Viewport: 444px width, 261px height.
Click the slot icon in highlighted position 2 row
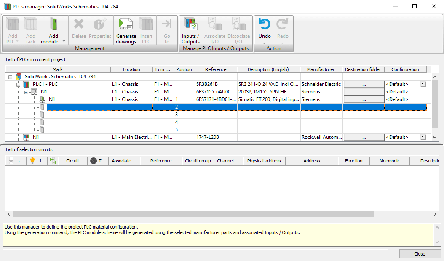click(x=42, y=107)
